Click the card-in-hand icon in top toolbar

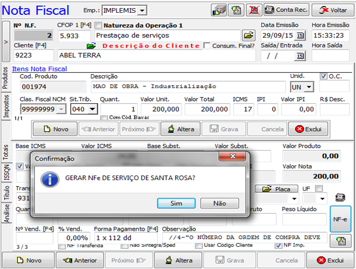(219, 10)
